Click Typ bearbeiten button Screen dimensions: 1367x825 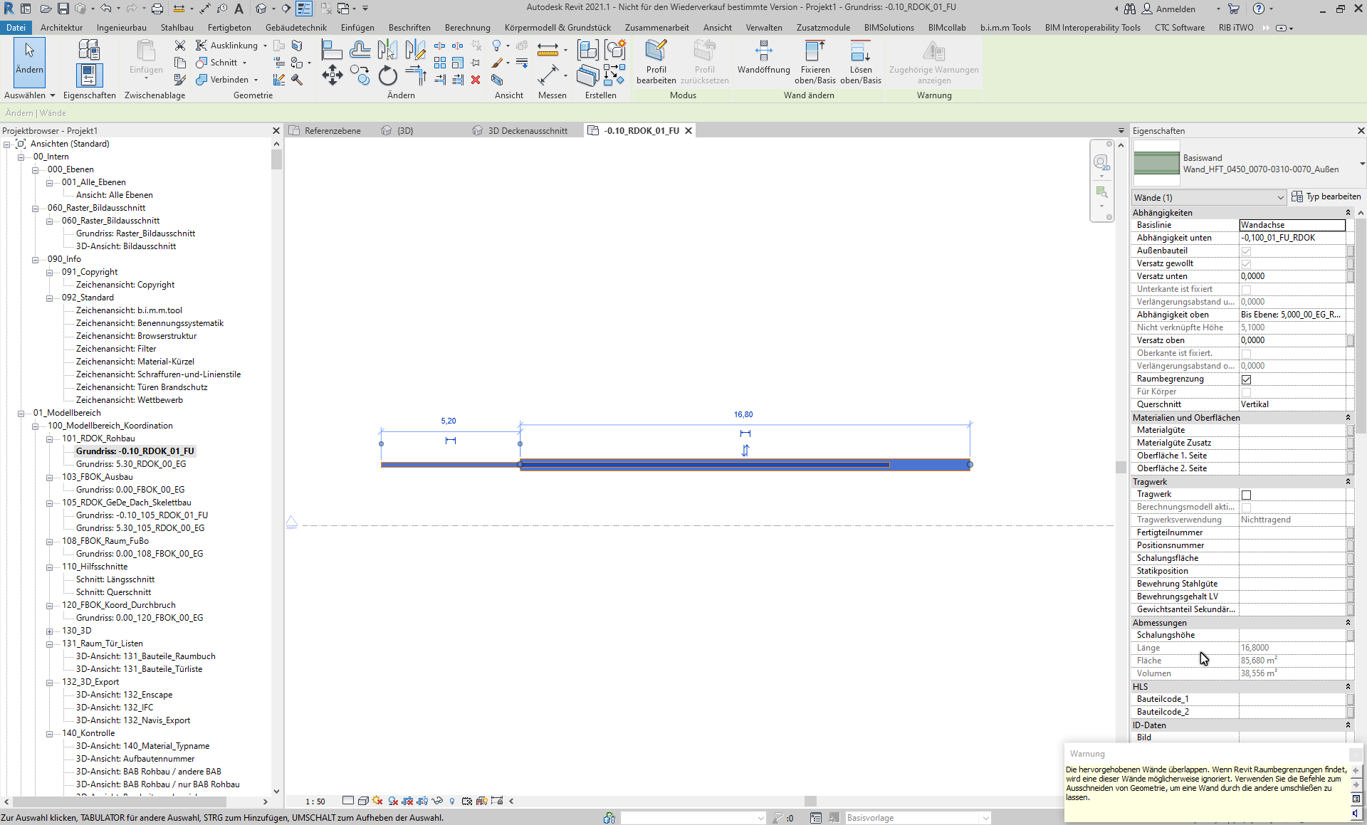point(1326,196)
